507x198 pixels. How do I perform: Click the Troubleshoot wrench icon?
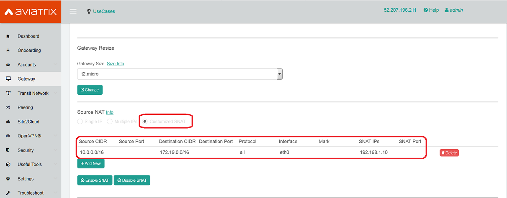(x=8, y=193)
